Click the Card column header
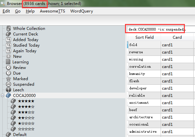Screen dimensions: 195x137 (177, 37)
